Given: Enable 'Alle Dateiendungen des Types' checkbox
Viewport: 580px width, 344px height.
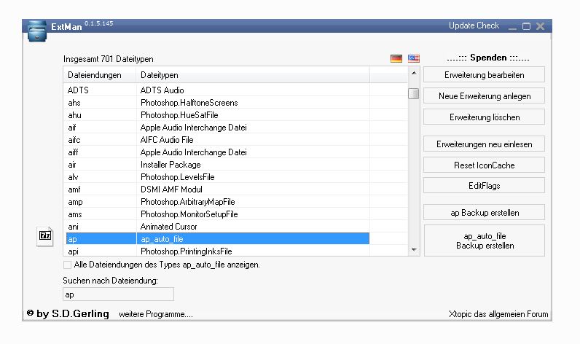Looking at the screenshot, I should pyautogui.click(x=68, y=265).
